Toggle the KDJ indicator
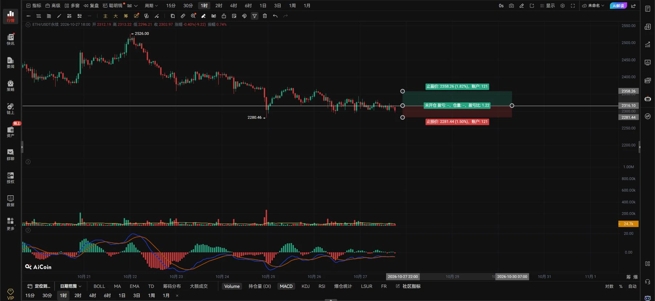The height and width of the screenshot is (301, 655). pyautogui.click(x=306, y=286)
